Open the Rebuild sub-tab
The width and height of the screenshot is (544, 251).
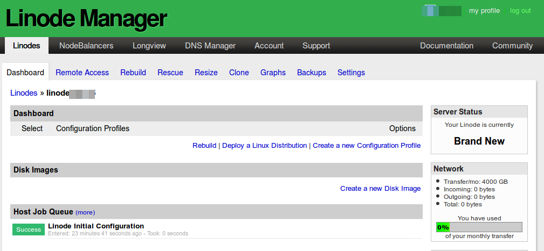click(x=133, y=73)
